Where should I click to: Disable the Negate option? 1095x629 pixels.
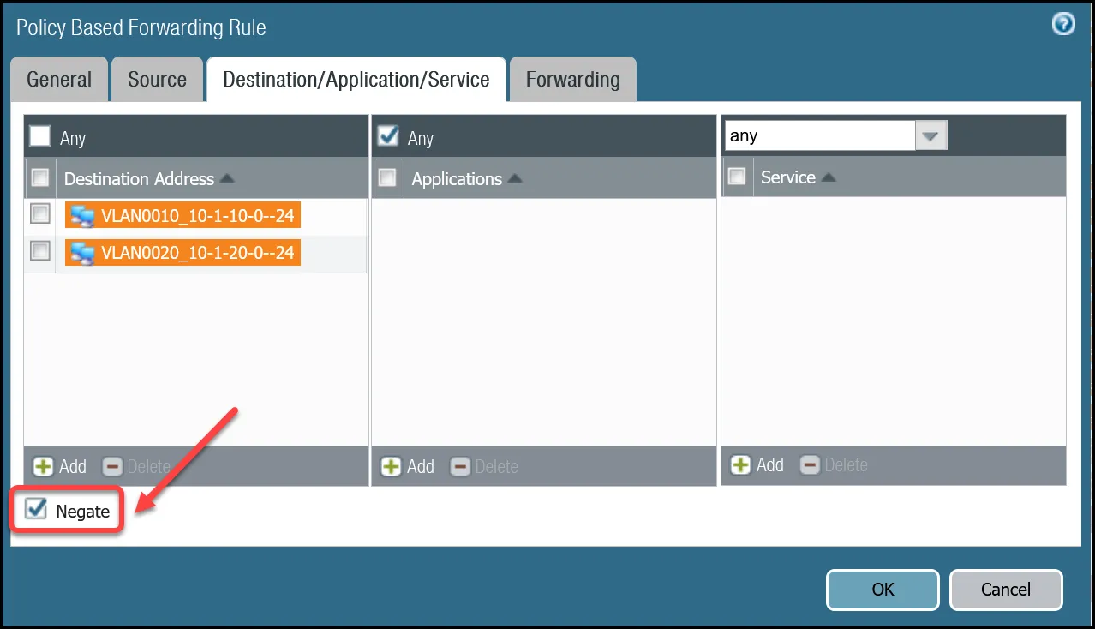[x=34, y=510]
